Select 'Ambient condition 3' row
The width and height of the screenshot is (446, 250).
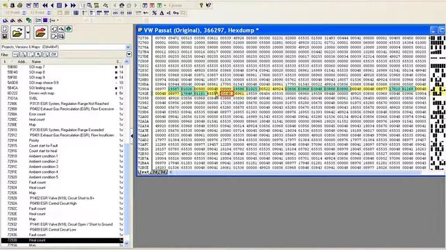(62, 167)
